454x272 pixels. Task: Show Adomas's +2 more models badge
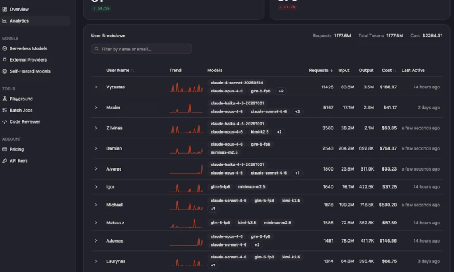point(257,245)
